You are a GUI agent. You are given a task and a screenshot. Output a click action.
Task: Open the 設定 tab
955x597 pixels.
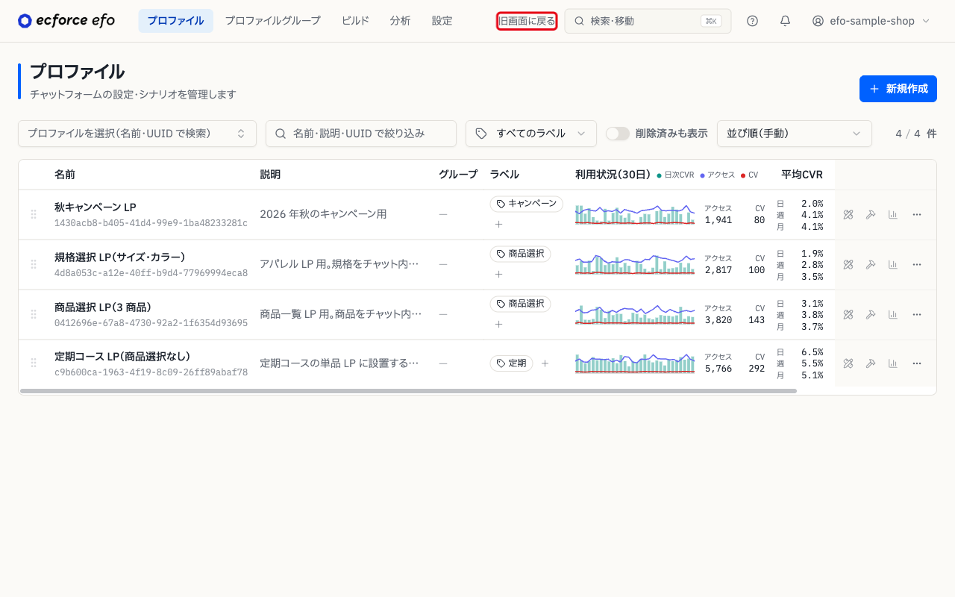pos(442,21)
